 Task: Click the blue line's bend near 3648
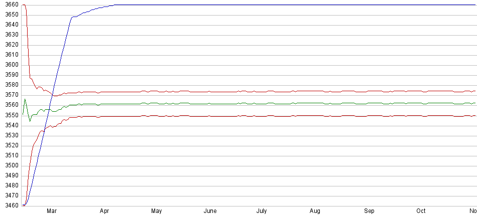(x=73, y=17)
